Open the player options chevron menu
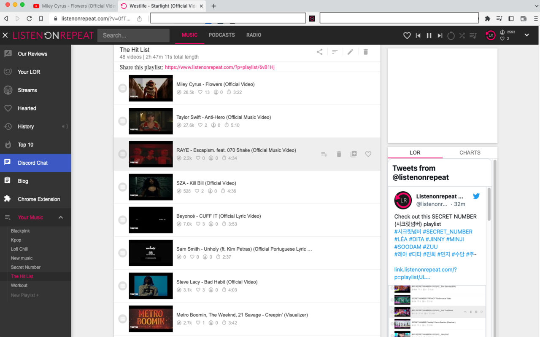 (526, 35)
